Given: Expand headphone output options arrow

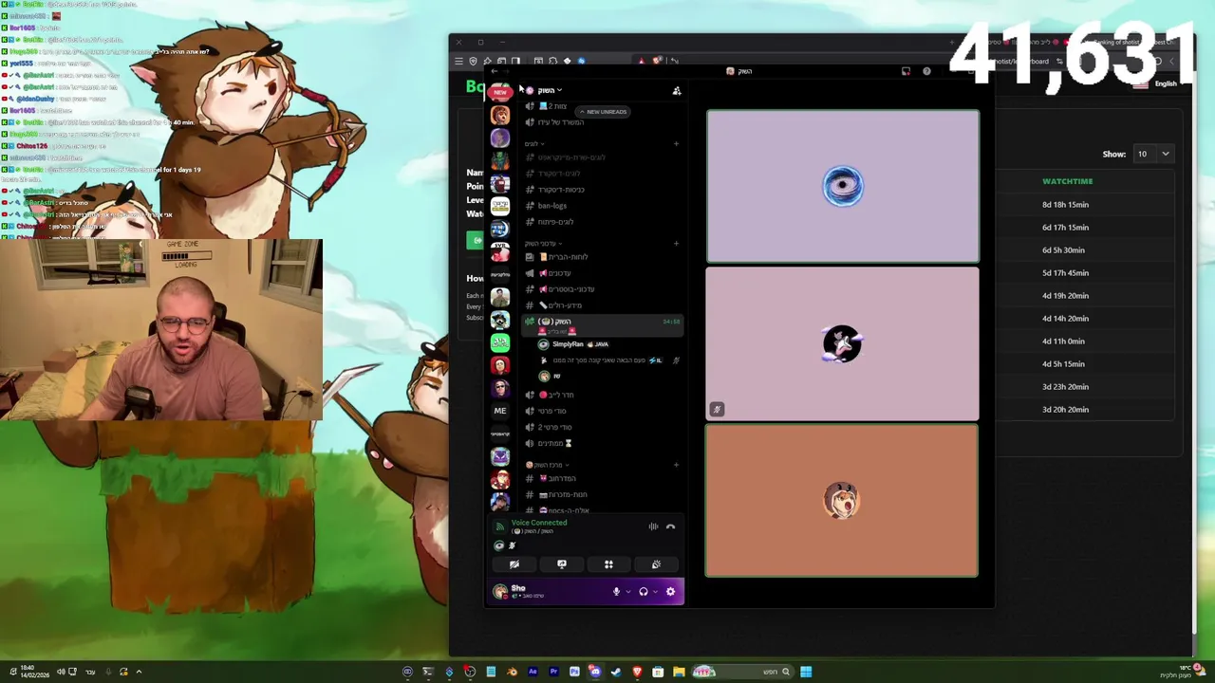Looking at the screenshot, I should (655, 592).
